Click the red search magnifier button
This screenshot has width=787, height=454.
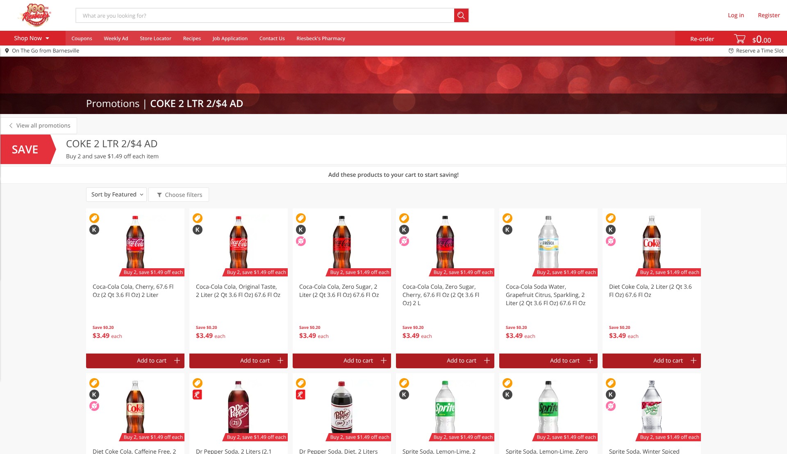(461, 16)
